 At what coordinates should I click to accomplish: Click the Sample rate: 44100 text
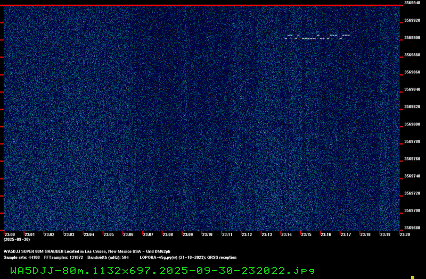click(21, 257)
